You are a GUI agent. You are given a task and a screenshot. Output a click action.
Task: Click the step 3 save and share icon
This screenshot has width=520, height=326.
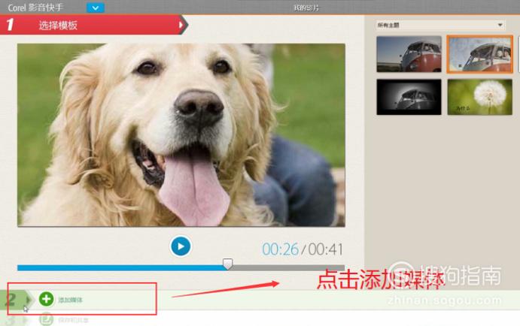coord(46,320)
